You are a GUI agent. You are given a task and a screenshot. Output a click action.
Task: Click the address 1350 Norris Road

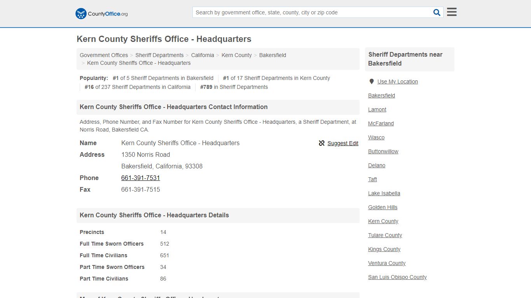pyautogui.click(x=146, y=154)
